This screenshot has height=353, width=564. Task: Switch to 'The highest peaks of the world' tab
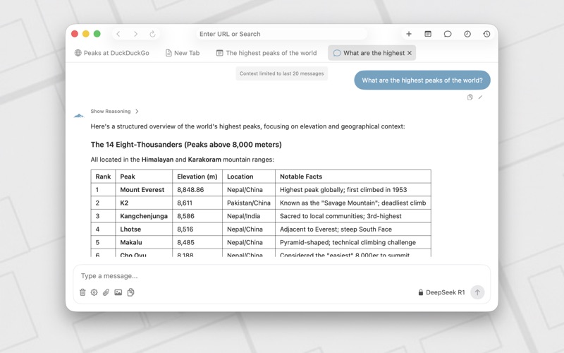266,53
